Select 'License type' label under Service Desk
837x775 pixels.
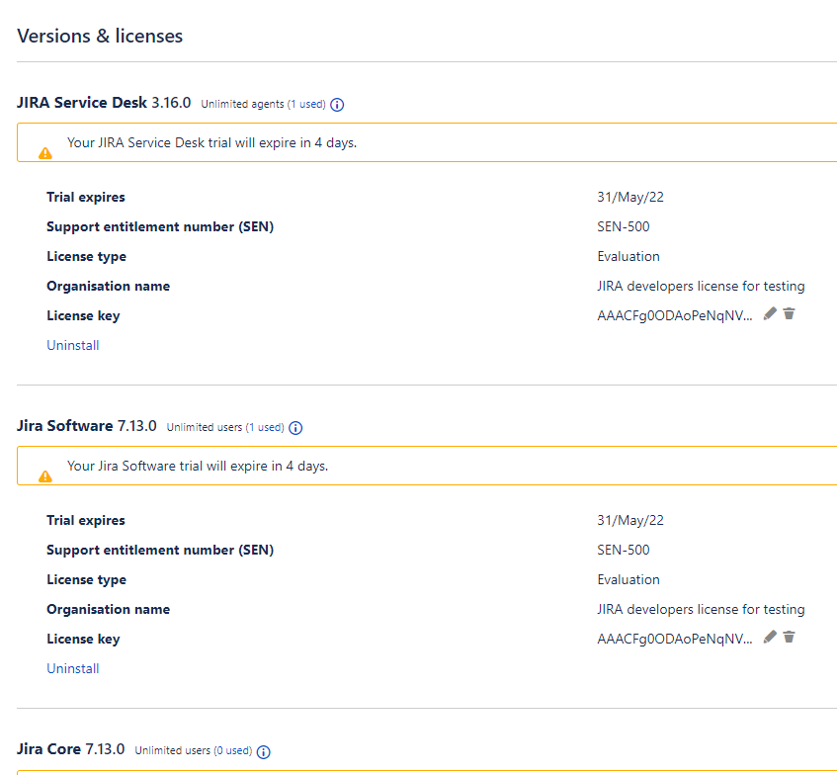(x=87, y=256)
